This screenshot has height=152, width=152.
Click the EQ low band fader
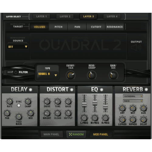pos(84,105)
